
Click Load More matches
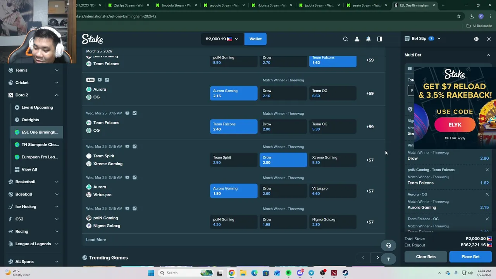[x=96, y=239]
